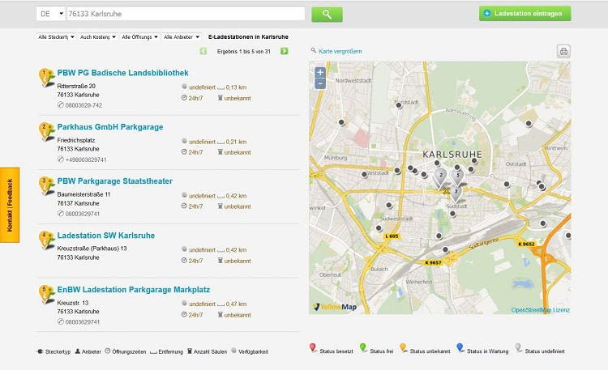Screen dimensions: 608x370
Task: Open the DE country dropdown
Action: point(51,14)
